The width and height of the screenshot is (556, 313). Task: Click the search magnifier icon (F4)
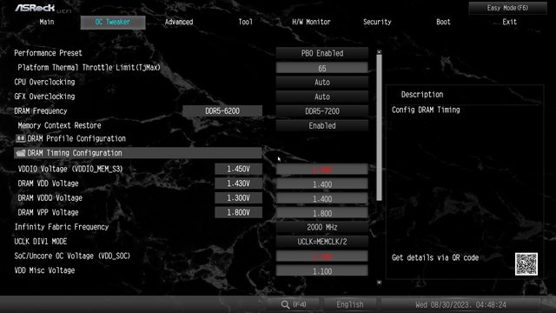click(x=285, y=304)
